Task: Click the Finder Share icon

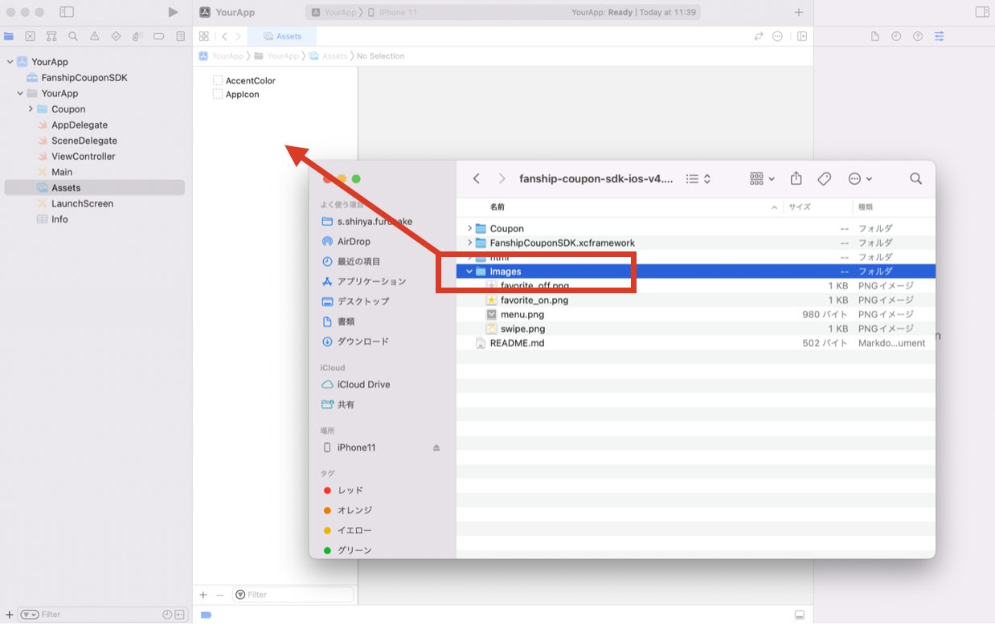Action: point(796,178)
